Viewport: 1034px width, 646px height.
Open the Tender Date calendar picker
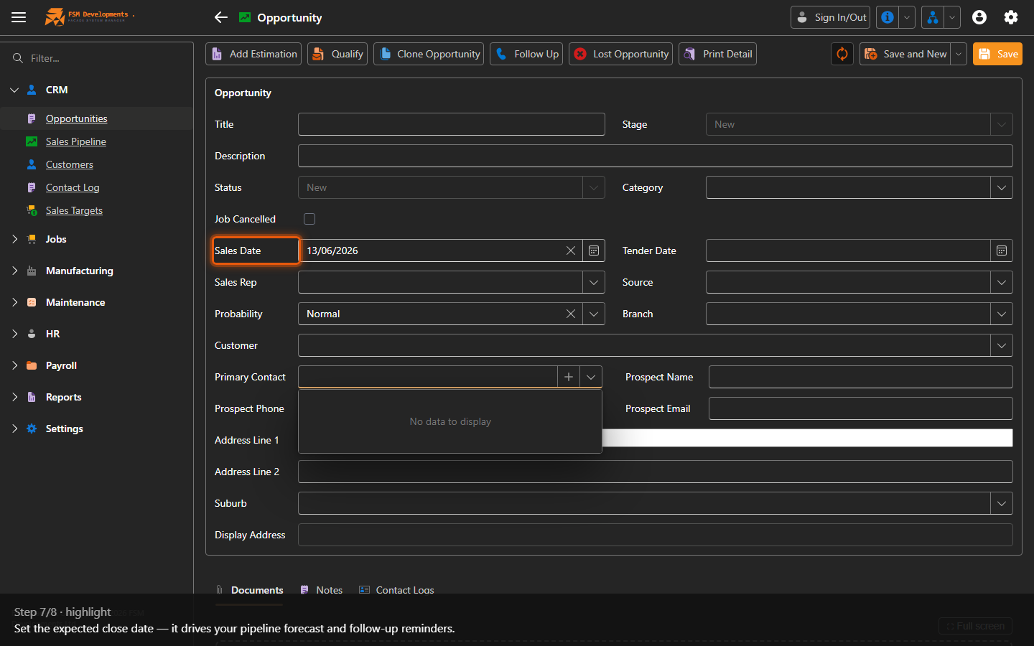pyautogui.click(x=1002, y=251)
